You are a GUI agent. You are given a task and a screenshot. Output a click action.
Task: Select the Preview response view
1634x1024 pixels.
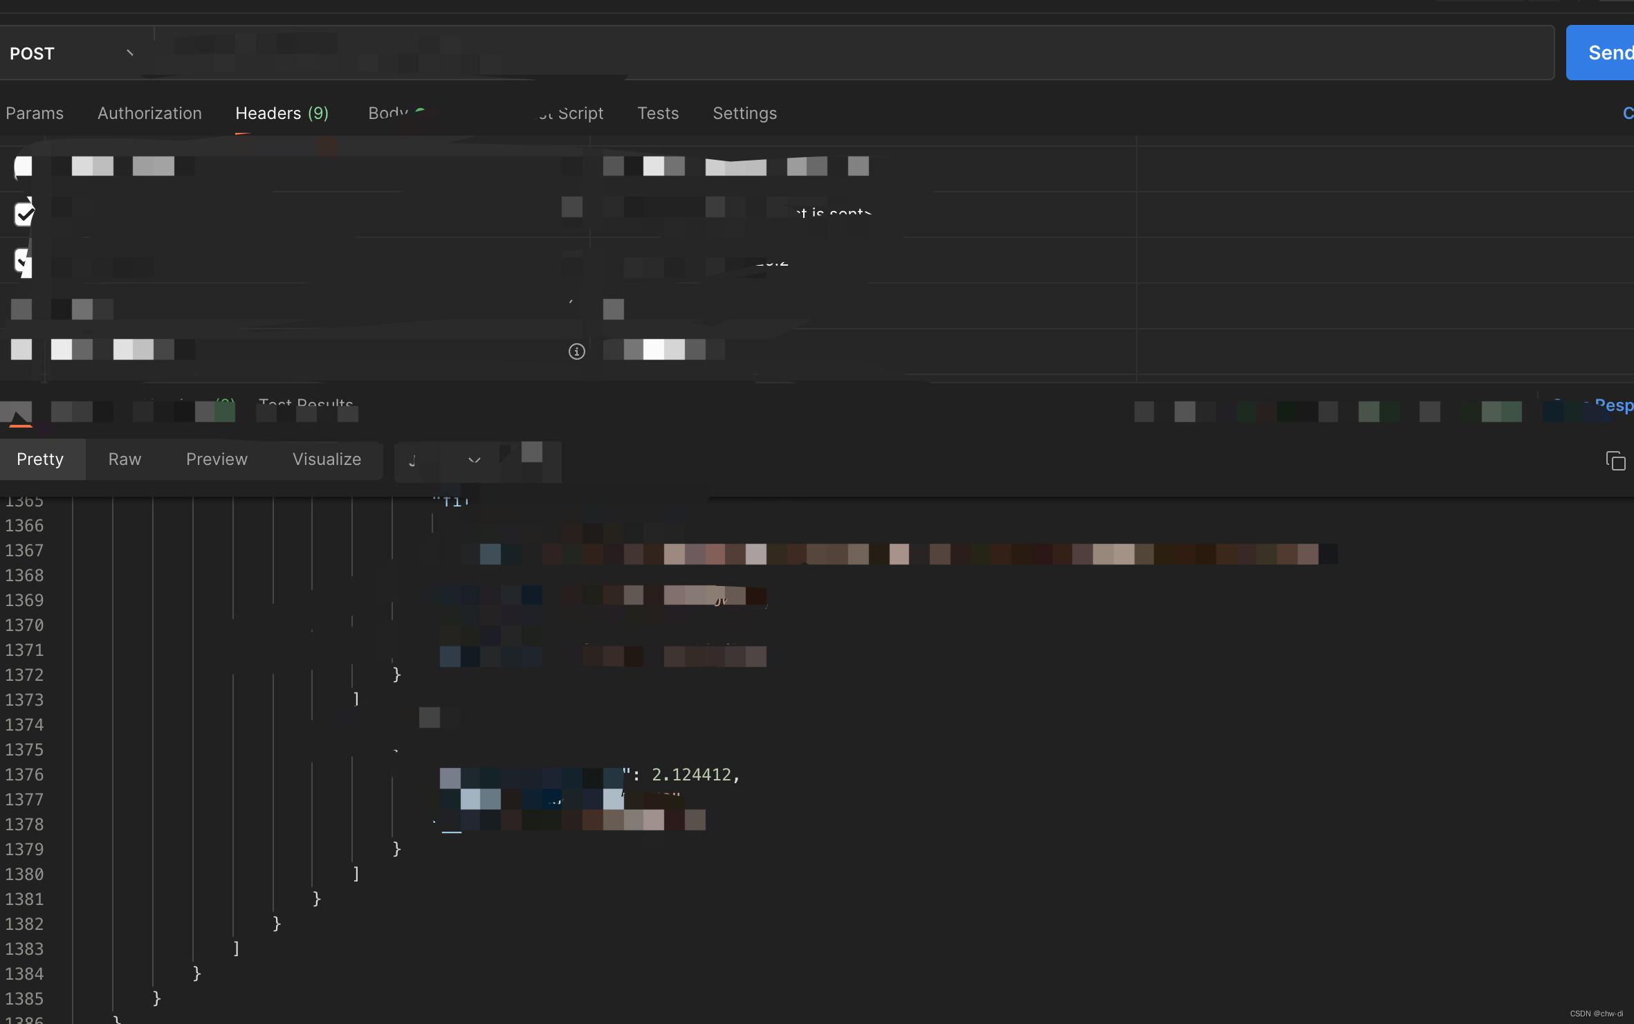[217, 459]
